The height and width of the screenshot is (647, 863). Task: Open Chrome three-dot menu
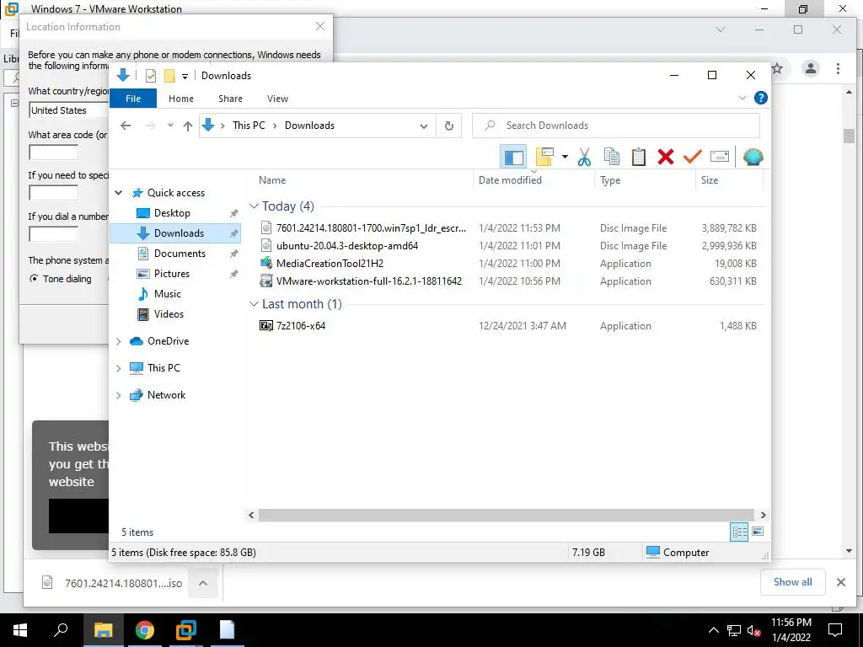838,68
